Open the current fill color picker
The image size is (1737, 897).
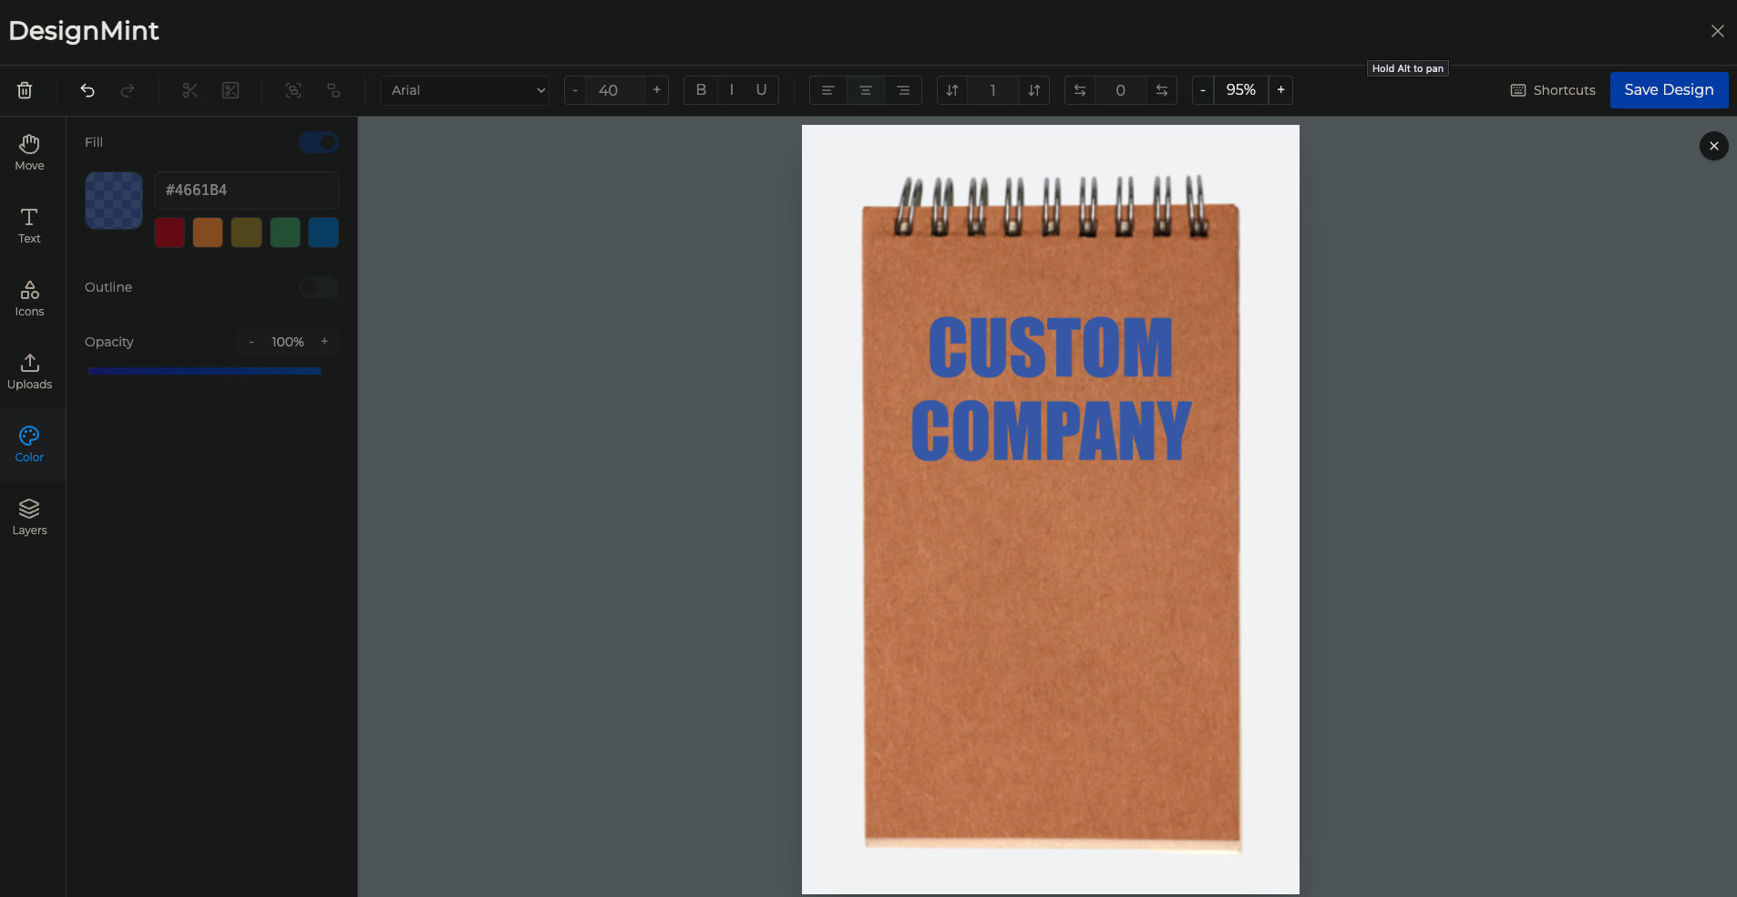(114, 201)
